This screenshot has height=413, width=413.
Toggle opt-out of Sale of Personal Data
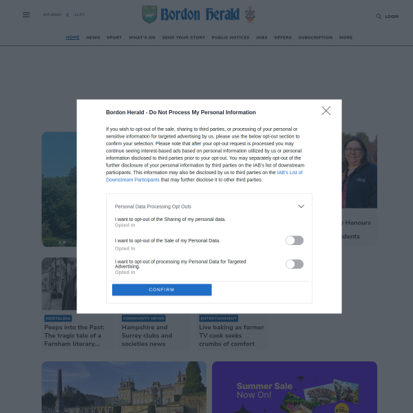click(295, 240)
